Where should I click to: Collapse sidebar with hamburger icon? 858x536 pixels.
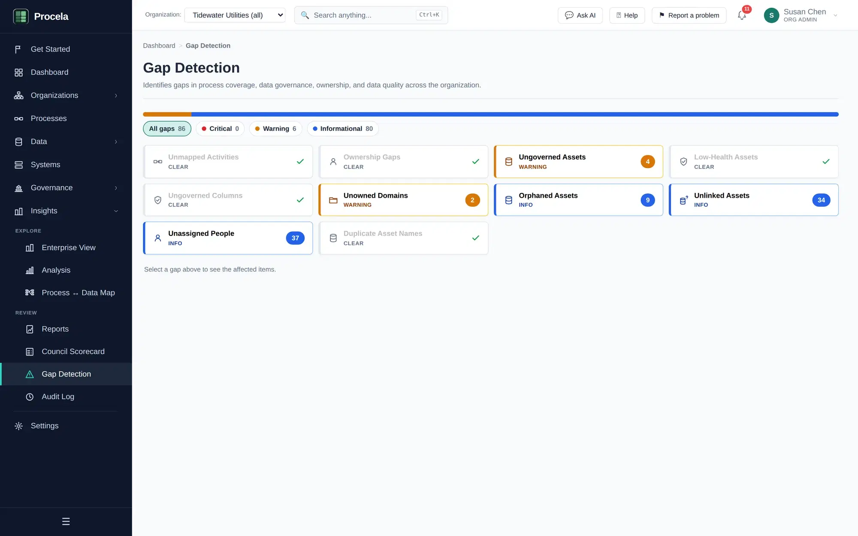tap(66, 521)
